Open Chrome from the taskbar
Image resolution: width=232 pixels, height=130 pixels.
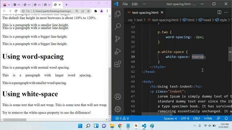coord(120,126)
